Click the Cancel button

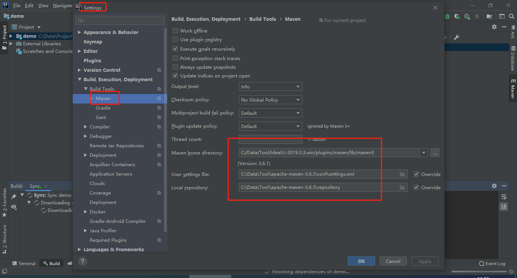point(393,261)
